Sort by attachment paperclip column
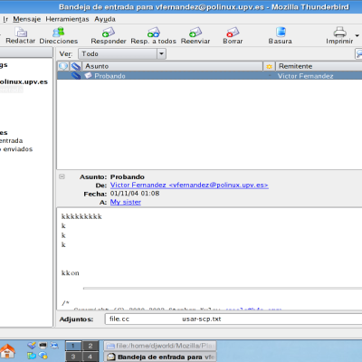The height and width of the screenshot is (362, 362). click(76, 66)
